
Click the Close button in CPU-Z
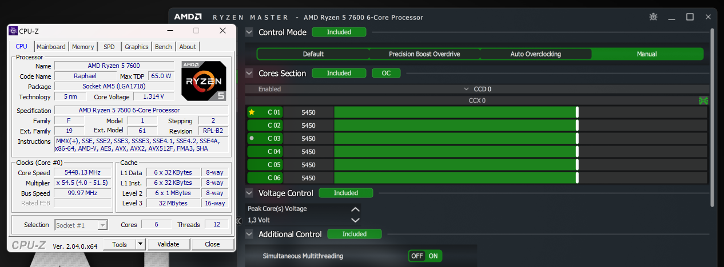click(x=212, y=244)
